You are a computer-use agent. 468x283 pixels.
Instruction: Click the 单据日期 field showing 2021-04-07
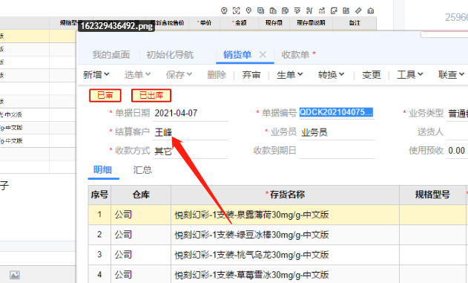[191, 113]
